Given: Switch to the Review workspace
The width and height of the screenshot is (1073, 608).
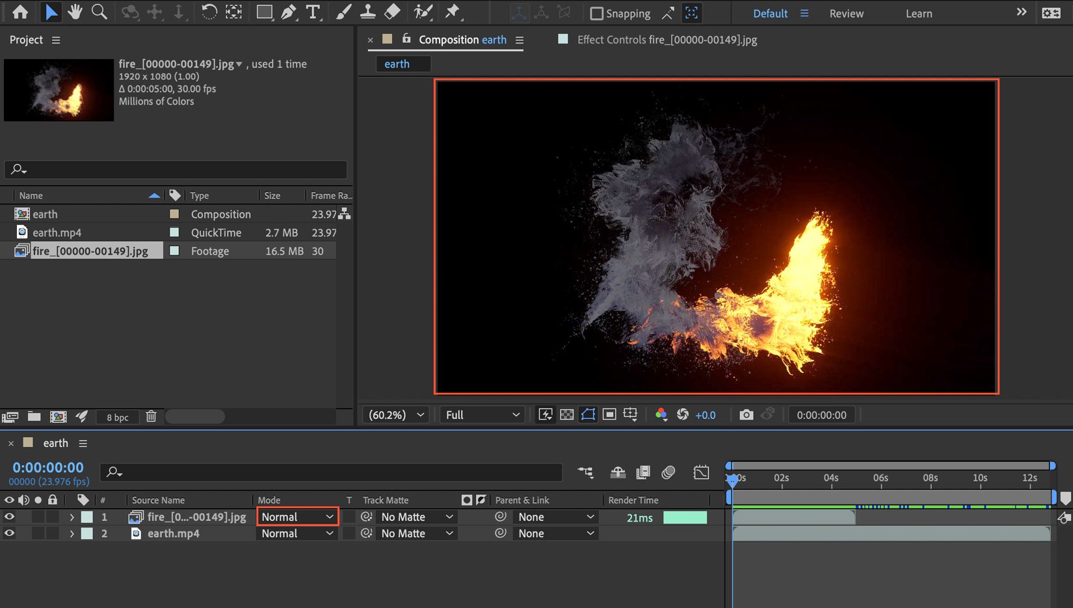Looking at the screenshot, I should click(846, 13).
